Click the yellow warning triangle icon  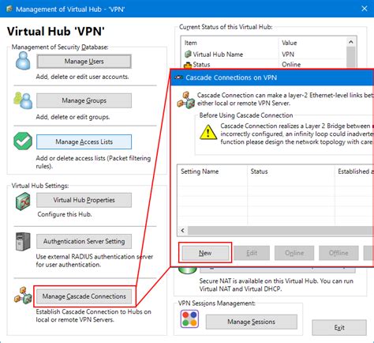pos(208,132)
